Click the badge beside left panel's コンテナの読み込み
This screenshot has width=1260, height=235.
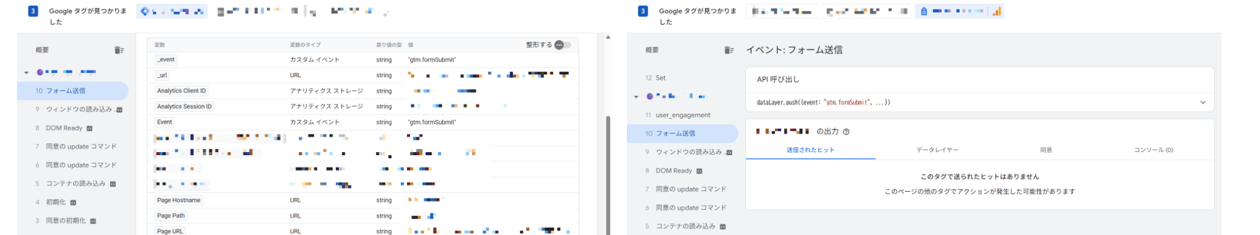coord(113,184)
